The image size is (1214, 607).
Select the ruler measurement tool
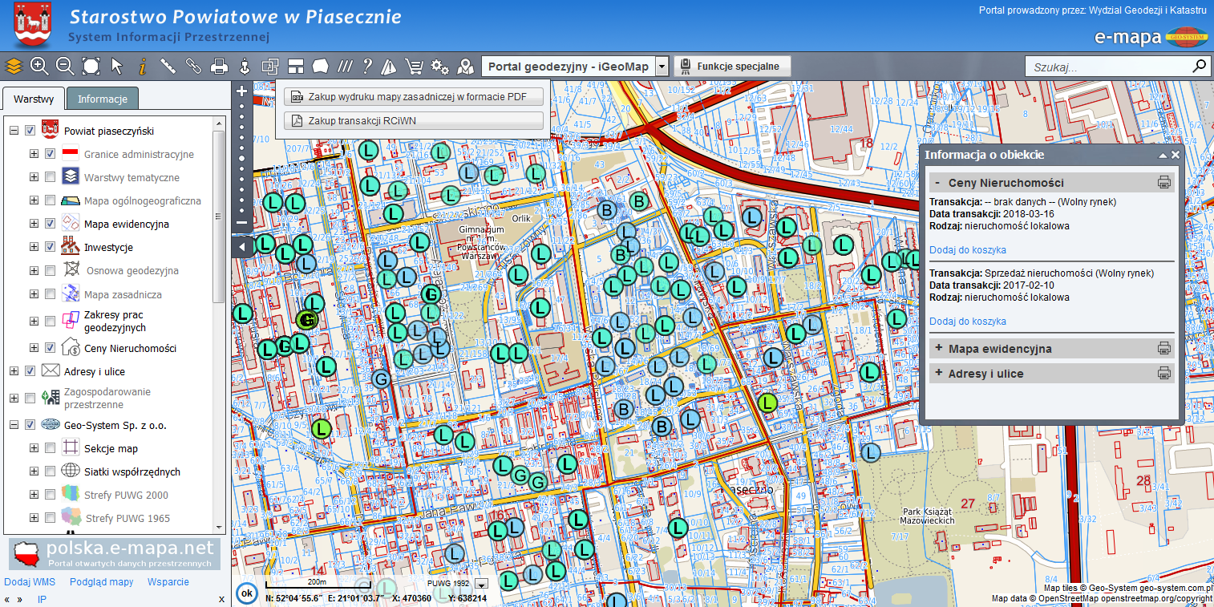click(x=168, y=66)
